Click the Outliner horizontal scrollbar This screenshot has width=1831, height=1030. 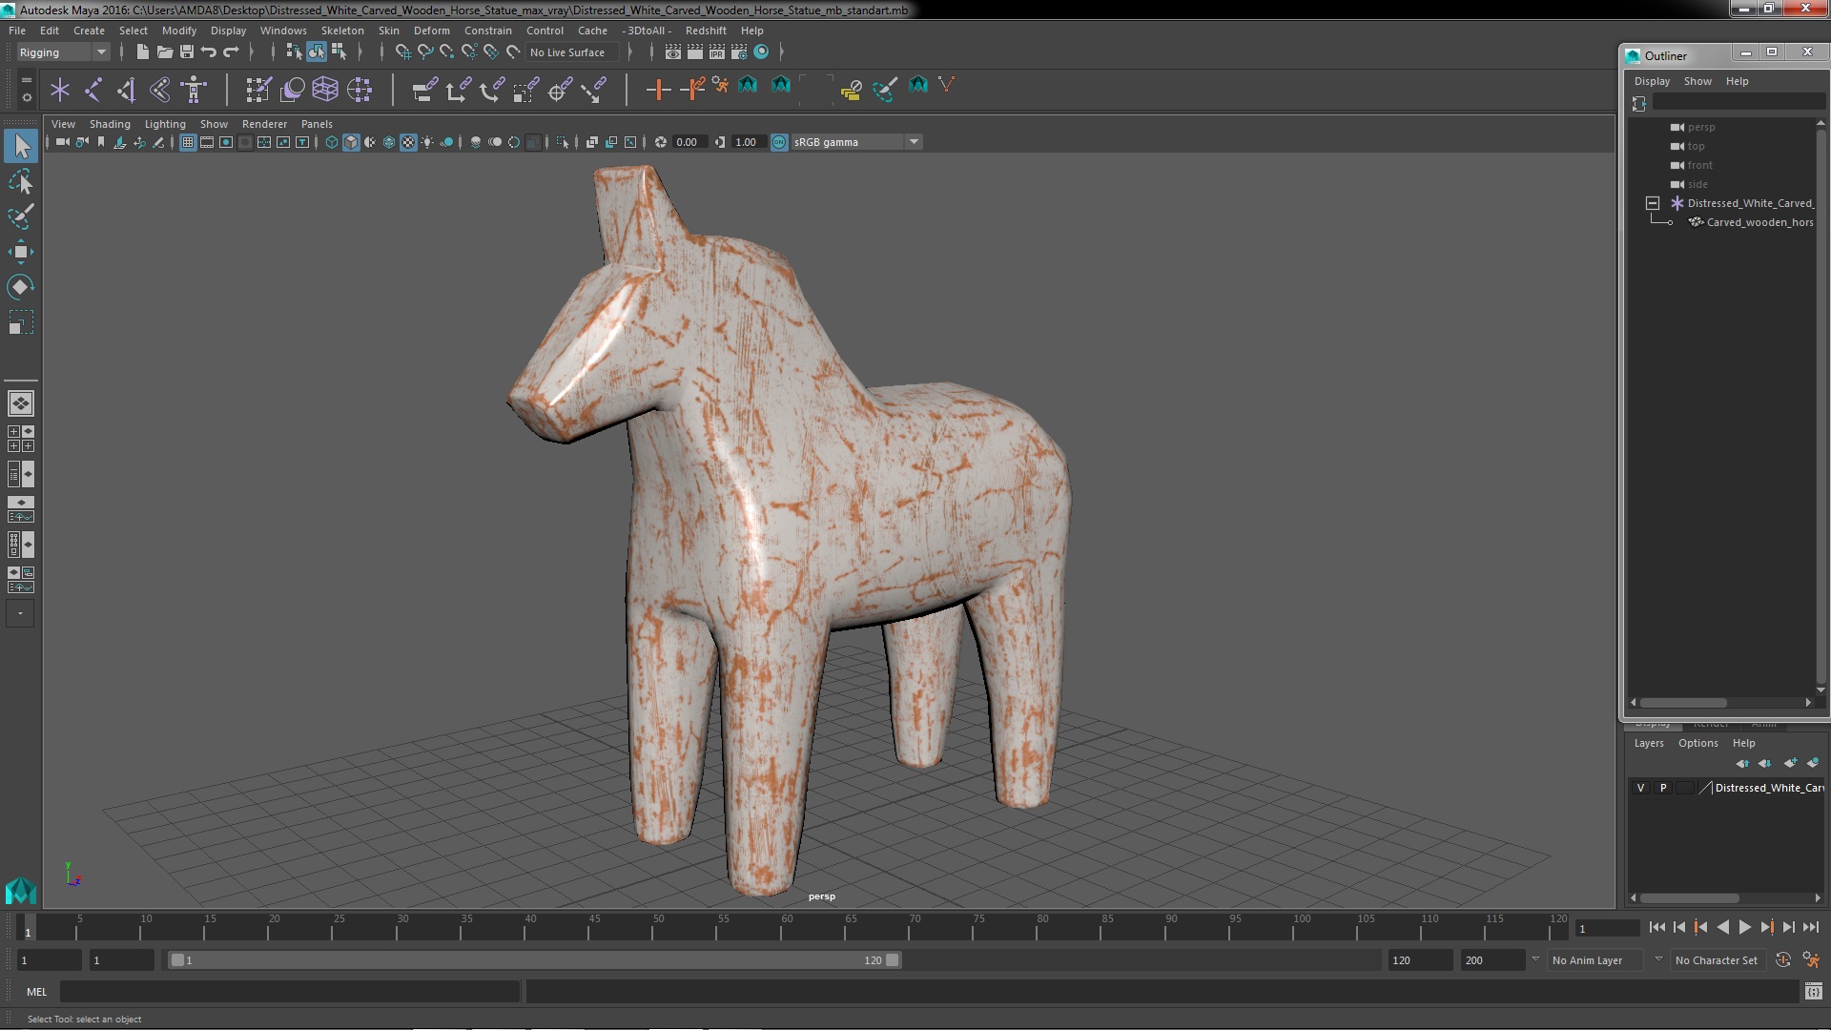[x=1683, y=703]
